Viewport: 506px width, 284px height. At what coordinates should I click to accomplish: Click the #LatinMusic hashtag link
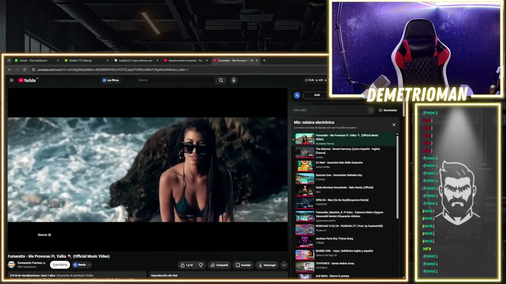tap(77, 275)
